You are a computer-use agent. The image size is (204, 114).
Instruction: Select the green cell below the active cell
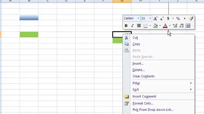(118, 41)
